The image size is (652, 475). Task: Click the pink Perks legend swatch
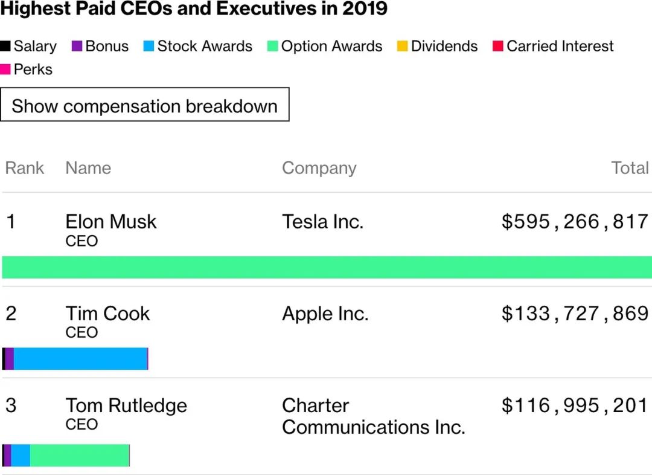(5, 69)
